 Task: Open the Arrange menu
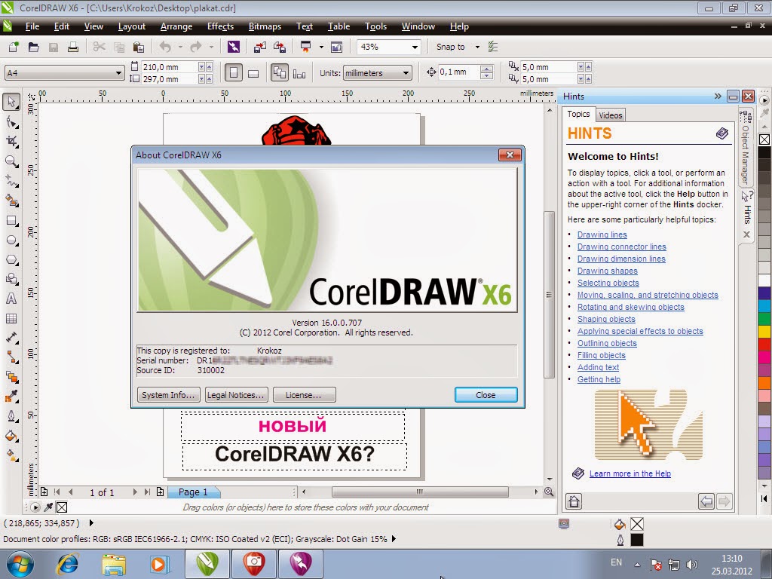(176, 26)
